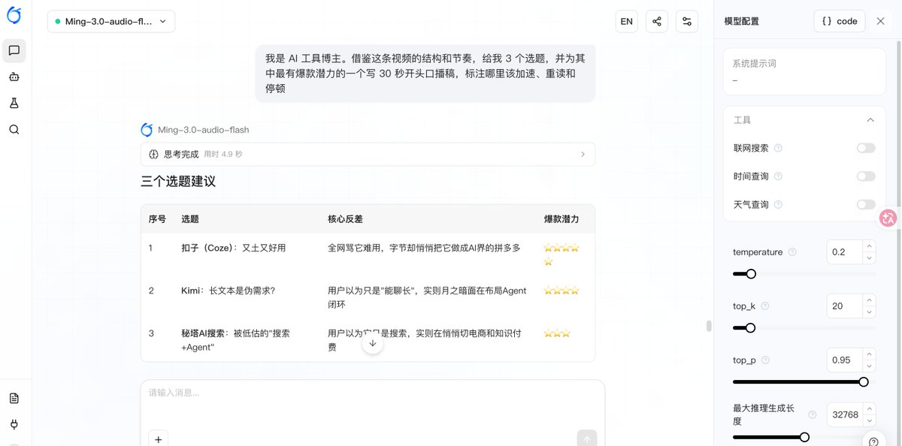Click the top_k 20 number field

pyautogui.click(x=845, y=306)
